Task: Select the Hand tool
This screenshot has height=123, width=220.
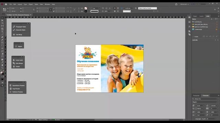Action: click(2, 65)
